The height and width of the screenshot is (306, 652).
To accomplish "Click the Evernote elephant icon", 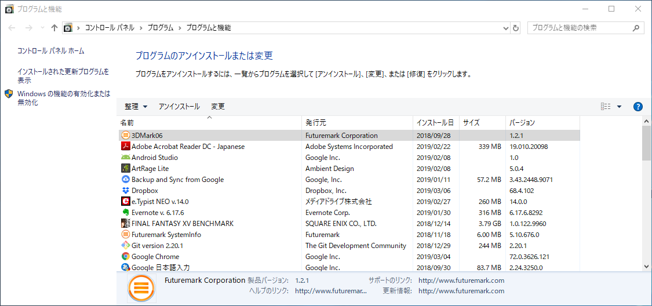I will (x=126, y=213).
